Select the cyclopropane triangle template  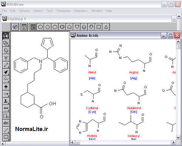coord(106,27)
